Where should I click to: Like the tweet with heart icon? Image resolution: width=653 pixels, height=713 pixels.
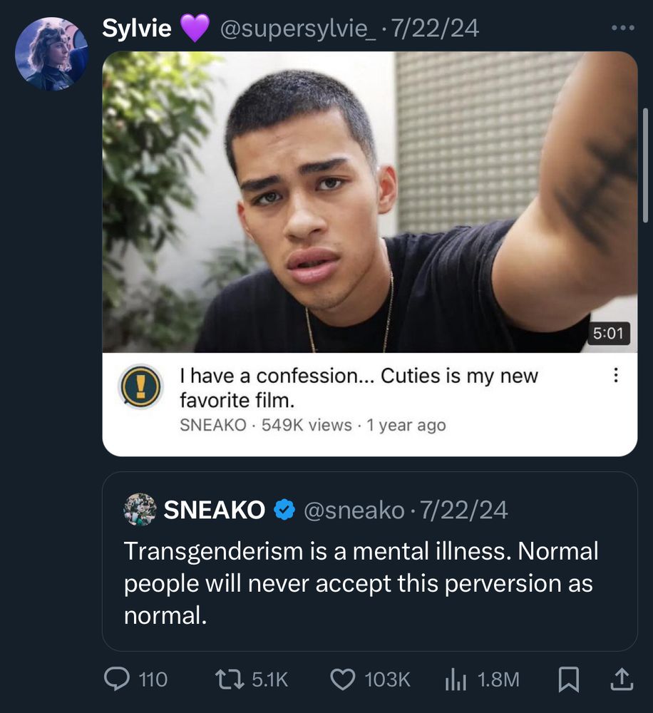tap(344, 679)
